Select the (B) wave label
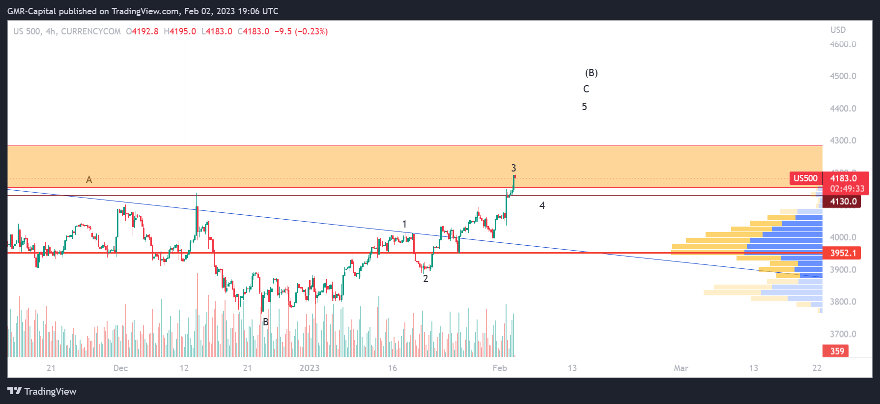 [591, 73]
